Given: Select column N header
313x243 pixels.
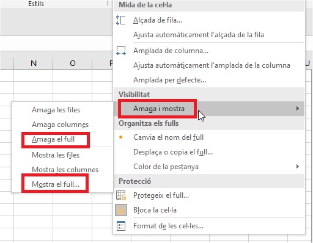Looking at the screenshot, I should coord(34,63).
